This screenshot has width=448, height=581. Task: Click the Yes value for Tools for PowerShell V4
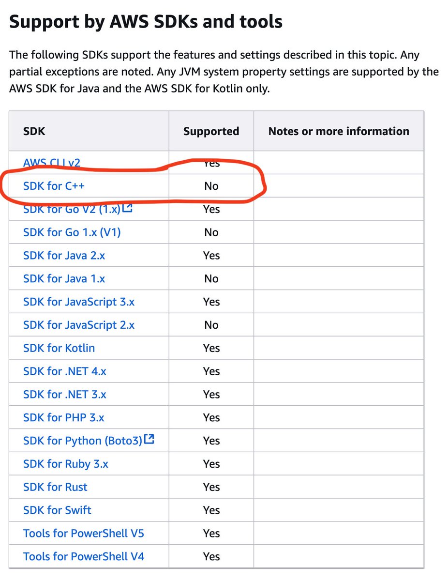click(x=211, y=557)
